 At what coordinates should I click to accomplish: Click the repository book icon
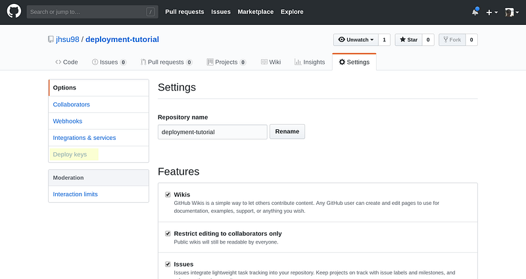[x=51, y=39]
